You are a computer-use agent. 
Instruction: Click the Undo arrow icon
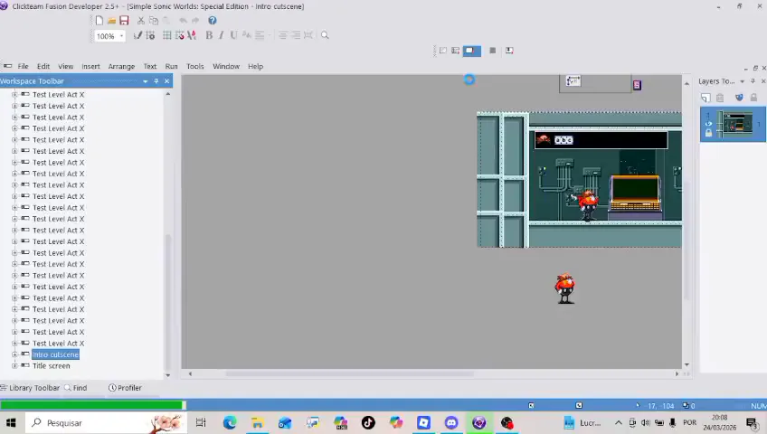(x=183, y=21)
